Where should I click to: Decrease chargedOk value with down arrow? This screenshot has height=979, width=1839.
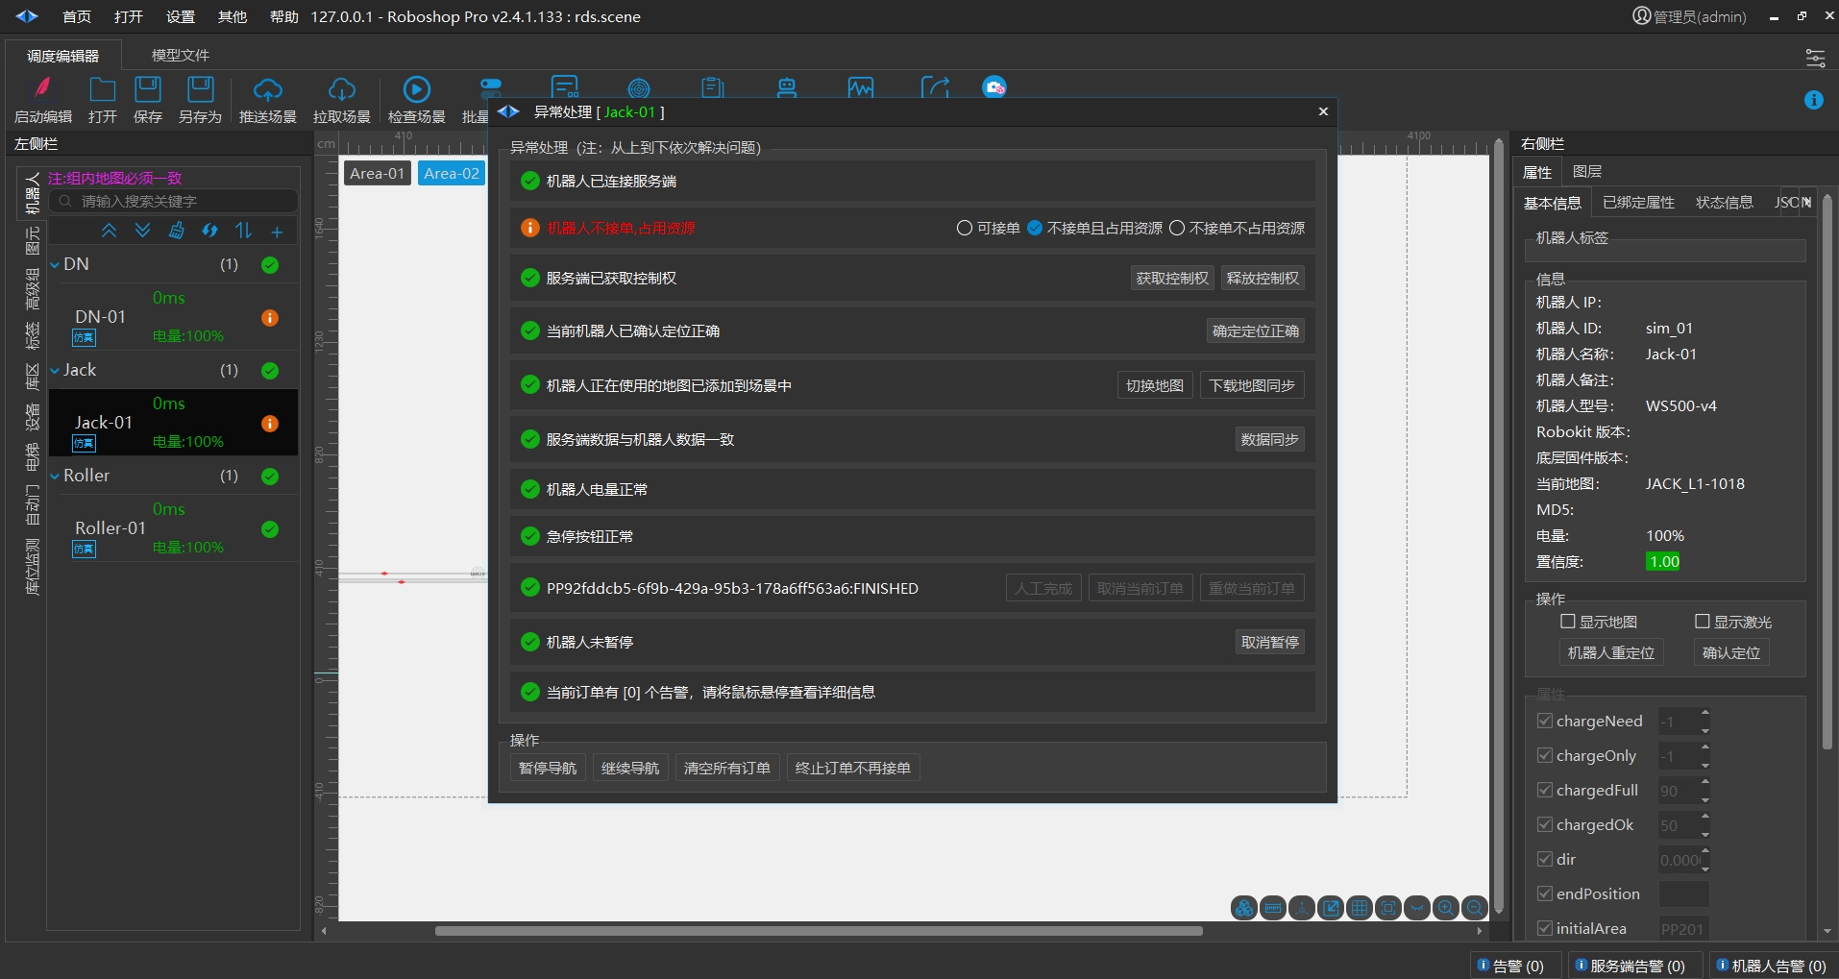1705,834
